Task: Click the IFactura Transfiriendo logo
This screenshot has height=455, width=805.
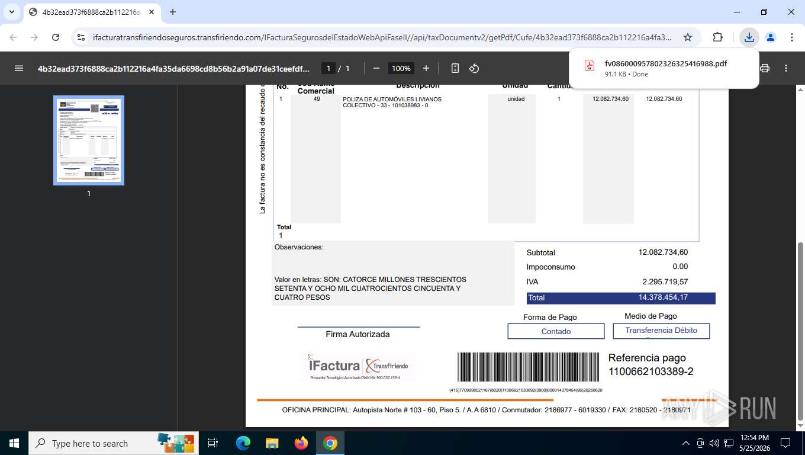Action: [x=358, y=367]
